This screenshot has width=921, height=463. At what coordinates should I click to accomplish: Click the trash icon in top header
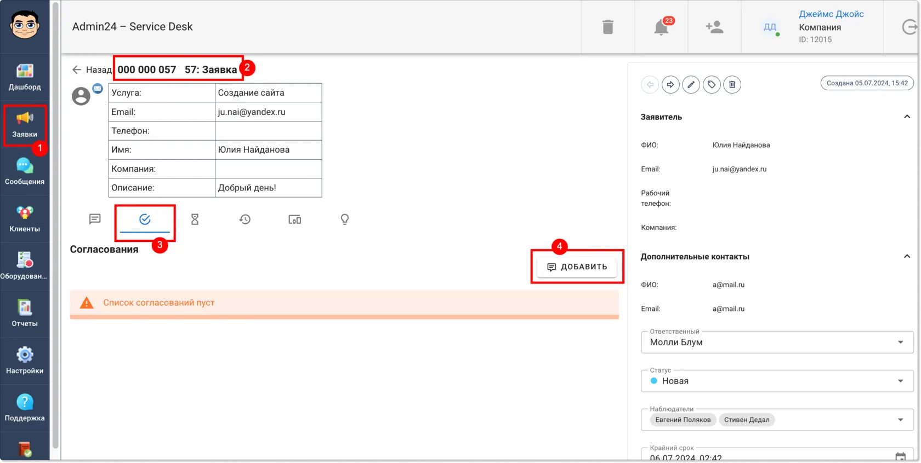(608, 27)
